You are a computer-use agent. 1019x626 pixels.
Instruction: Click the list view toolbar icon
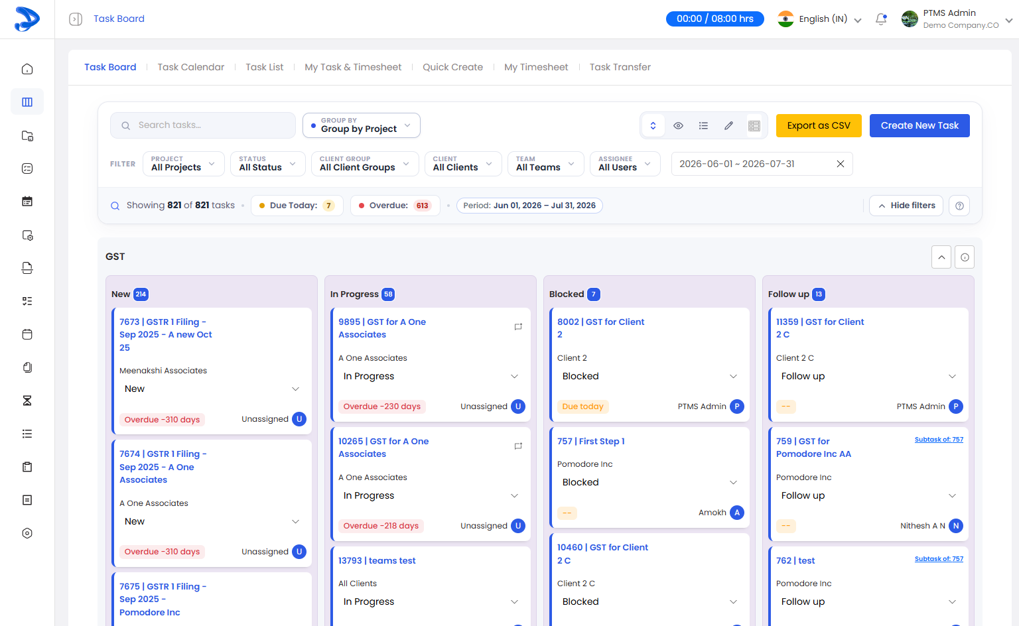(x=703, y=125)
